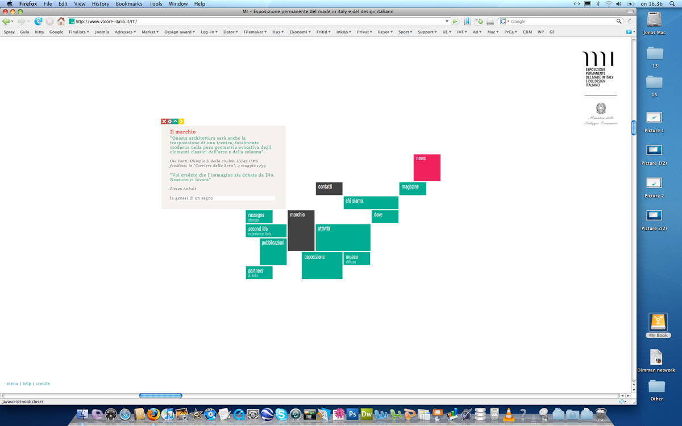Reload the page with the refresh icon
This screenshot has width=682, height=426.
tap(39, 22)
